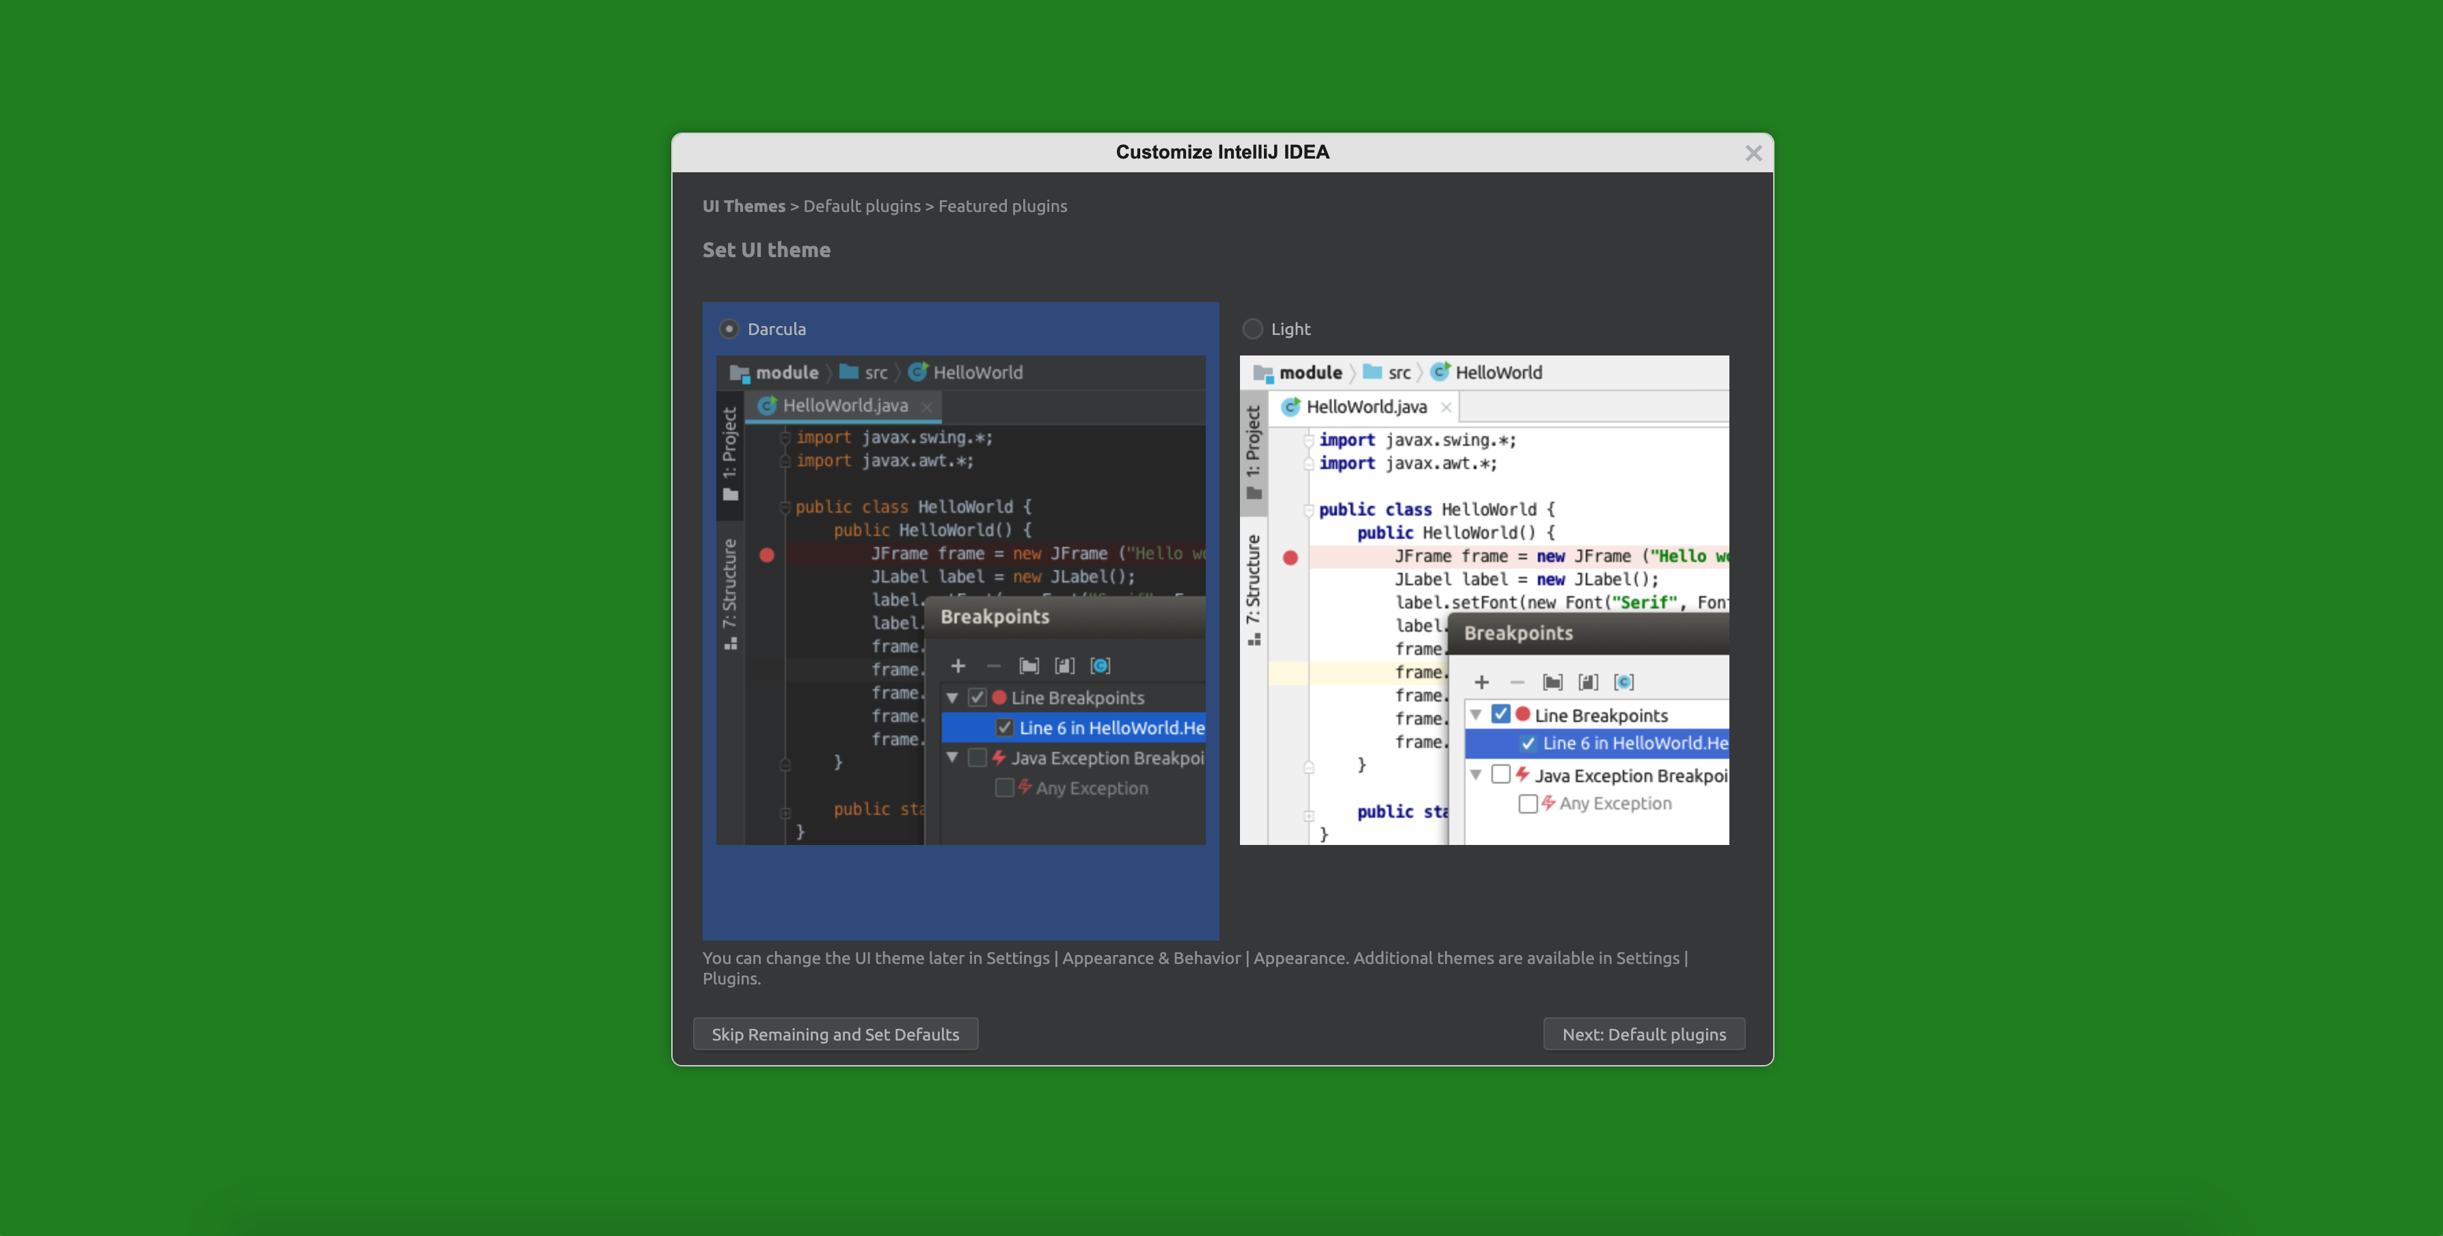The width and height of the screenshot is (2443, 1236).
Task: Click Next: Default plugins
Action: click(1643, 1033)
